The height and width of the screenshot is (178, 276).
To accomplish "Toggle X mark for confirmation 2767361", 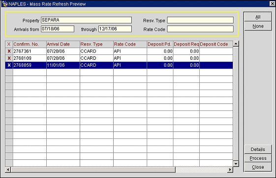I will (9, 51).
